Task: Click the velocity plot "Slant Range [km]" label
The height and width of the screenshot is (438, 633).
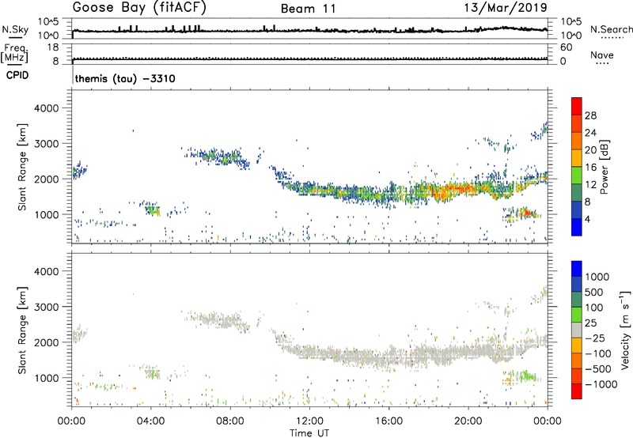Action: (22, 330)
